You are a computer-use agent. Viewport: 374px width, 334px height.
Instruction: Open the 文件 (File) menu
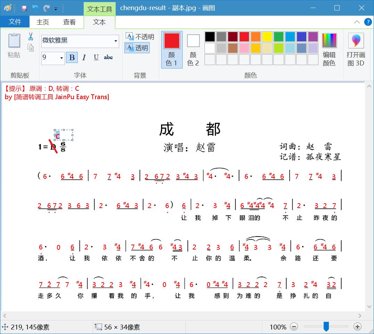(x=15, y=22)
